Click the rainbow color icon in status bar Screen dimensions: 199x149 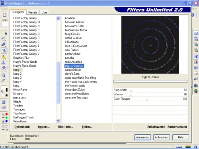(x=188, y=147)
